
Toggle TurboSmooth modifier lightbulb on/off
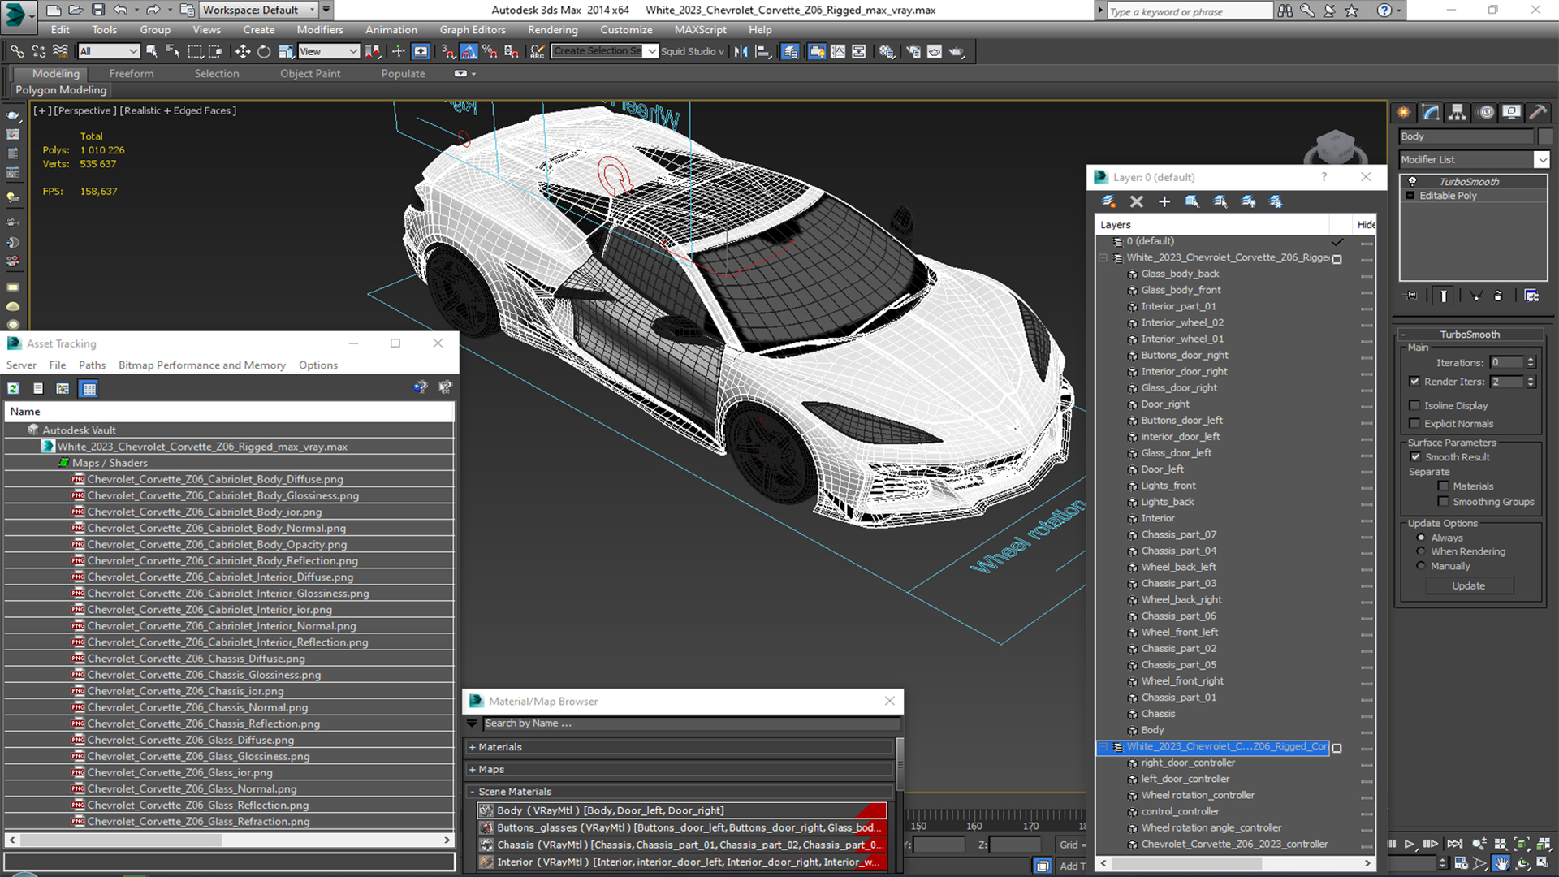coord(1412,181)
